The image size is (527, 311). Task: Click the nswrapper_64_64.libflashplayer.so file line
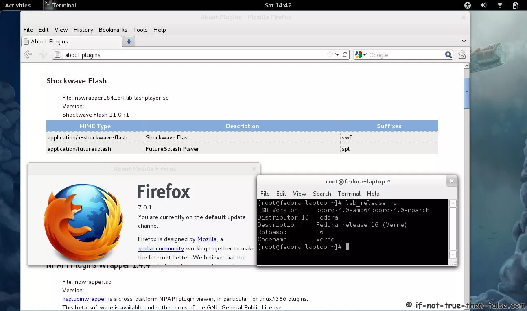pos(116,98)
